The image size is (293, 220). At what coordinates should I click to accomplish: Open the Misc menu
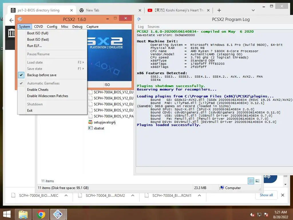[x=65, y=27]
